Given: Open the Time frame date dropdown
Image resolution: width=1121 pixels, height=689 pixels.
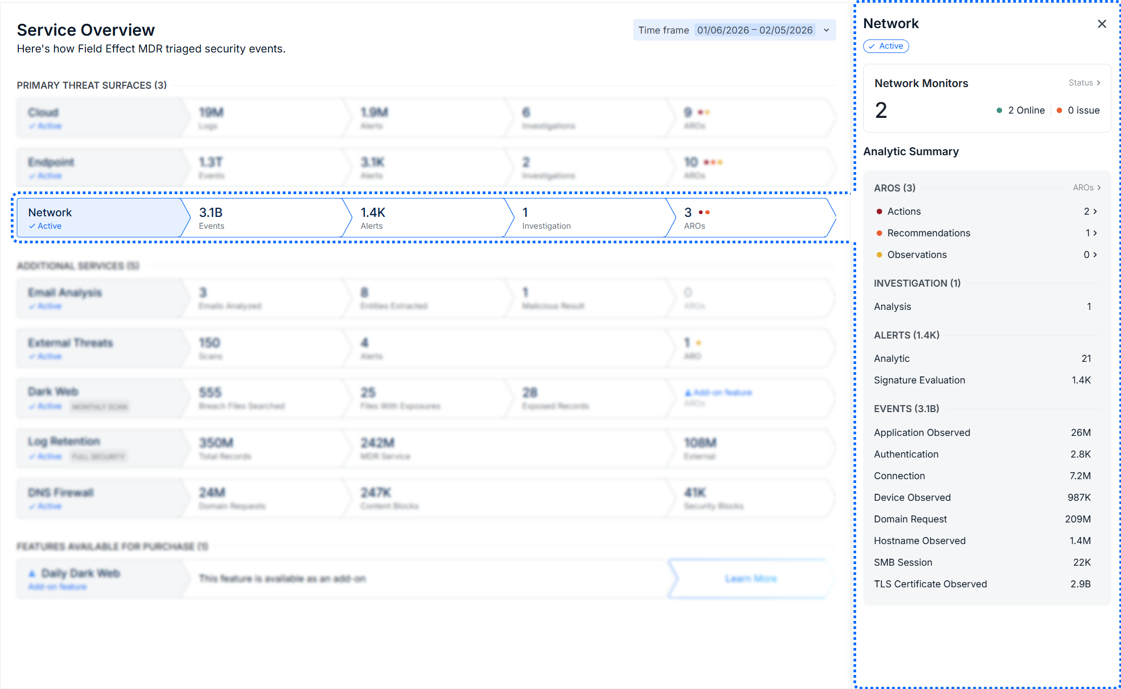Looking at the screenshot, I should pos(826,30).
